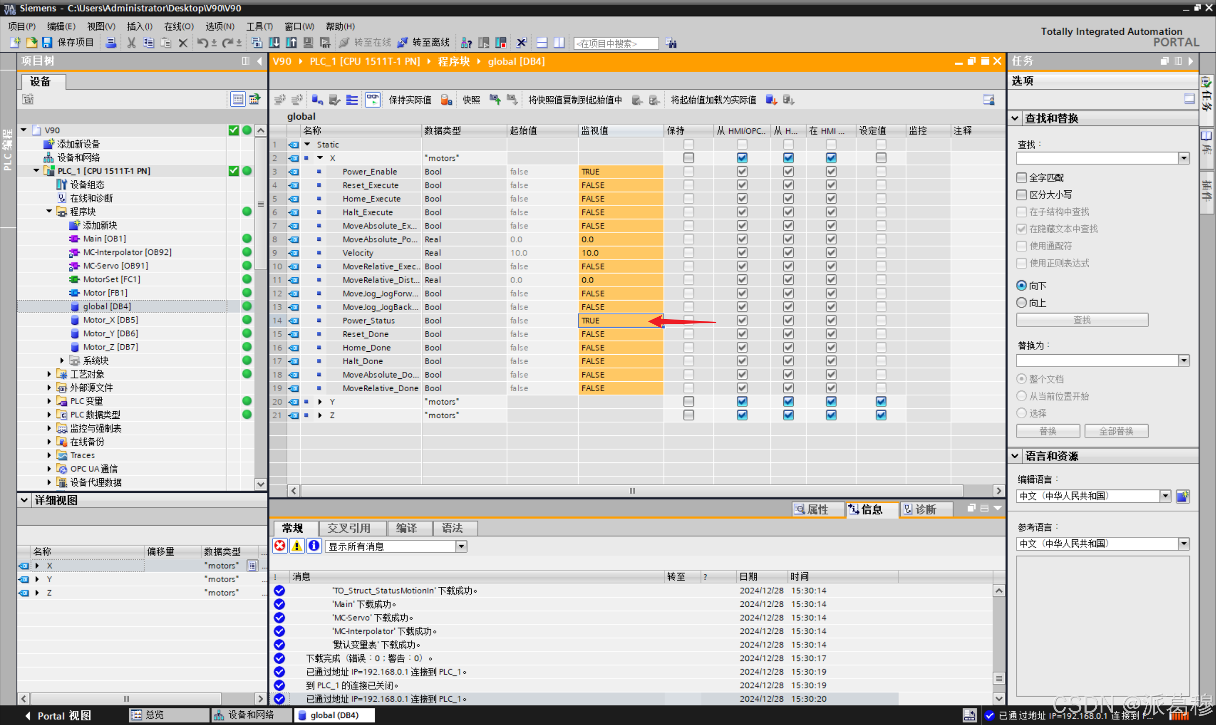Click the Go offline plug icon
Image resolution: width=1216 pixels, height=725 pixels.
pyautogui.click(x=402, y=43)
